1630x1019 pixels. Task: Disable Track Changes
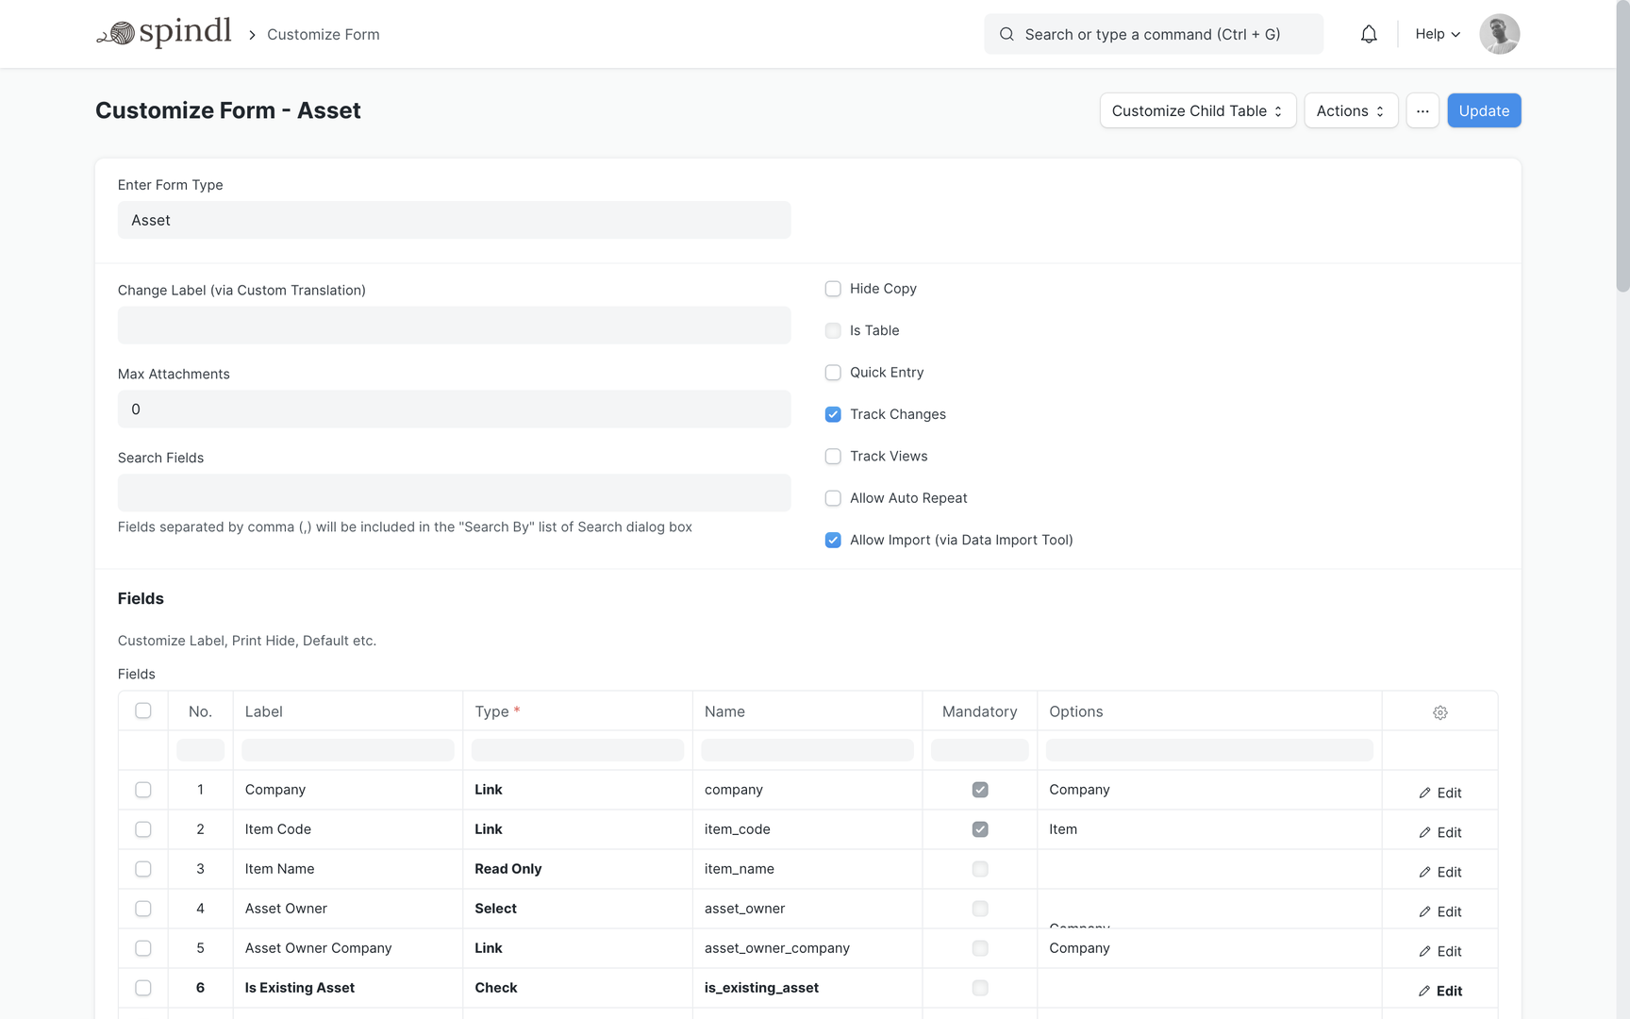click(833, 414)
